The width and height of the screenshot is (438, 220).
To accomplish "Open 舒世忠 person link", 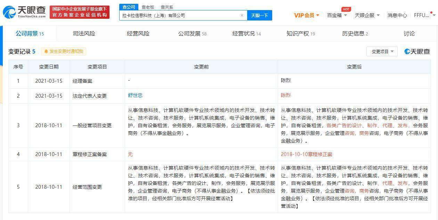I will tap(135, 95).
